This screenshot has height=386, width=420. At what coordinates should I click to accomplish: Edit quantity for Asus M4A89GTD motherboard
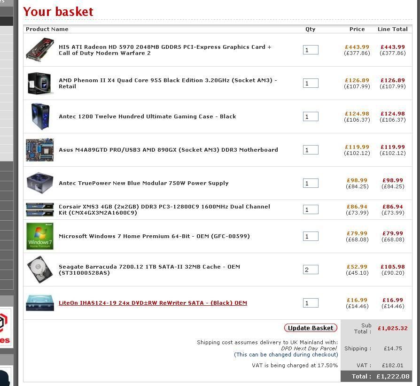(311, 150)
